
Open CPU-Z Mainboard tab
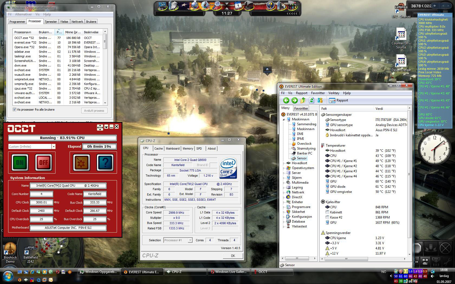(173, 148)
